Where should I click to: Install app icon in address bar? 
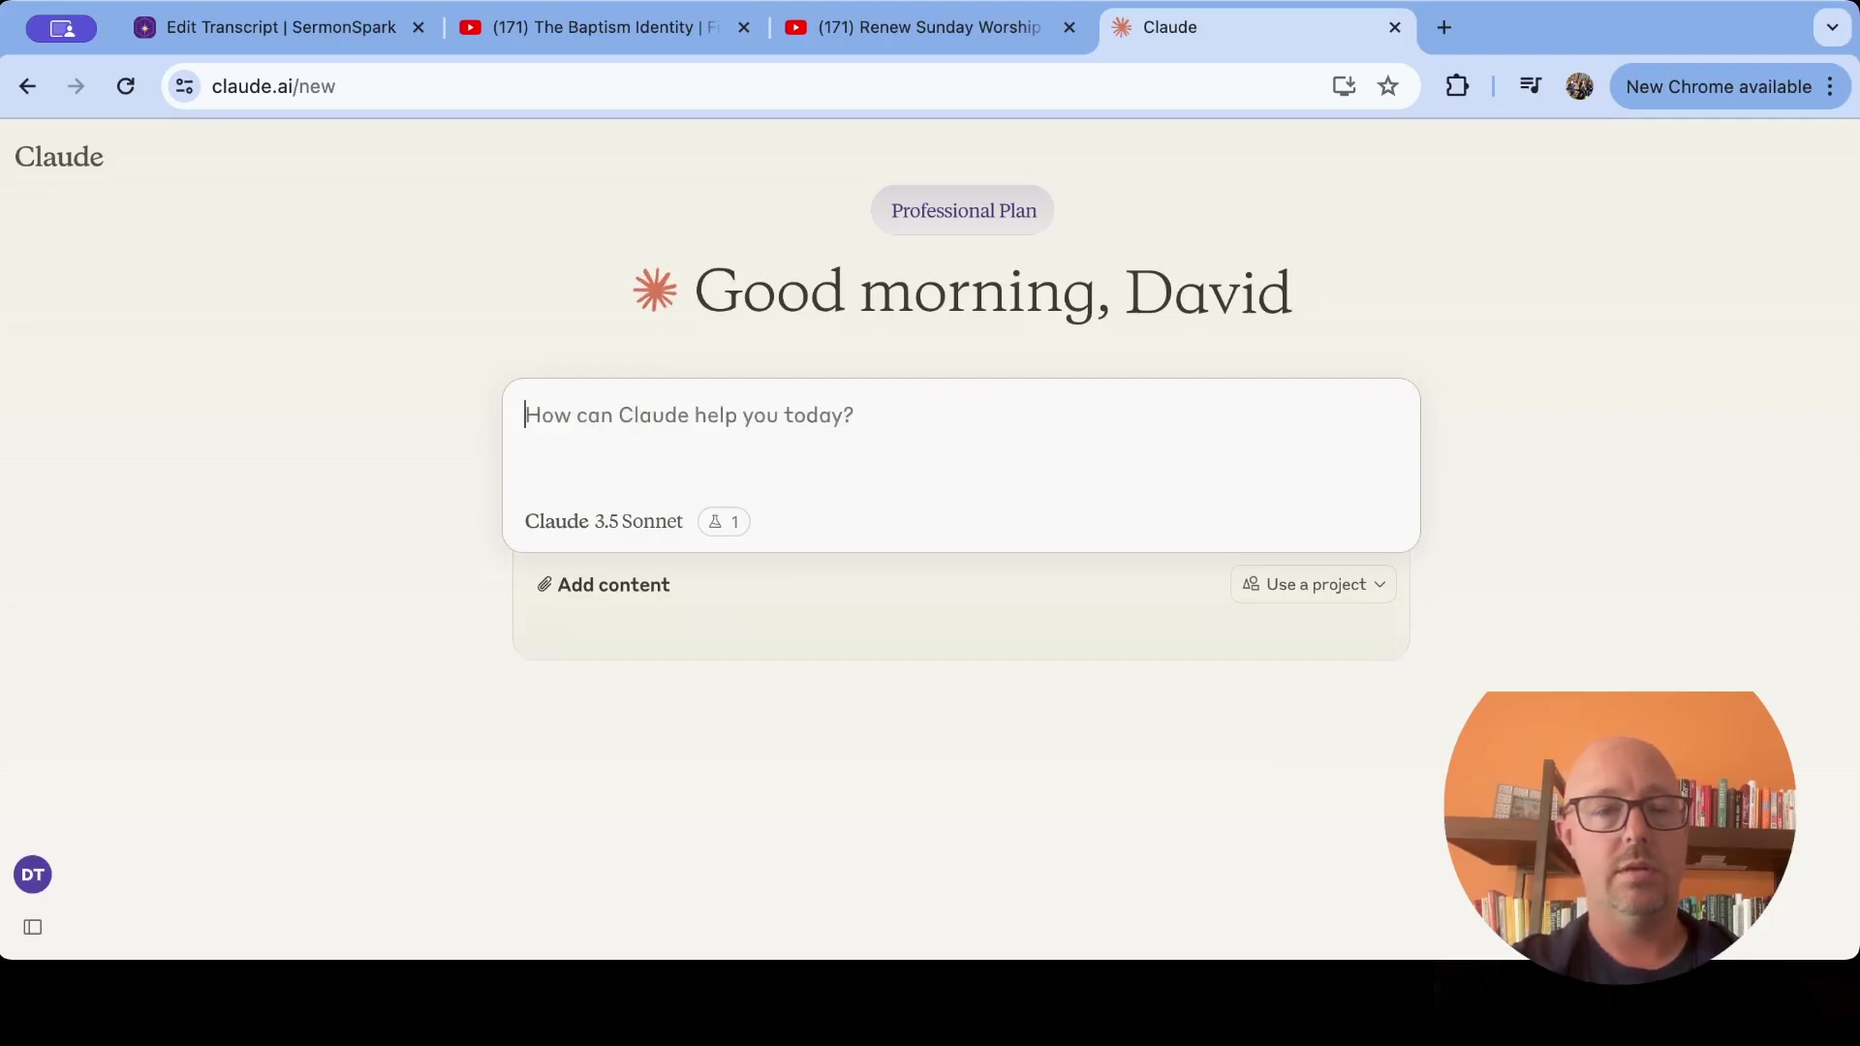pyautogui.click(x=1344, y=86)
